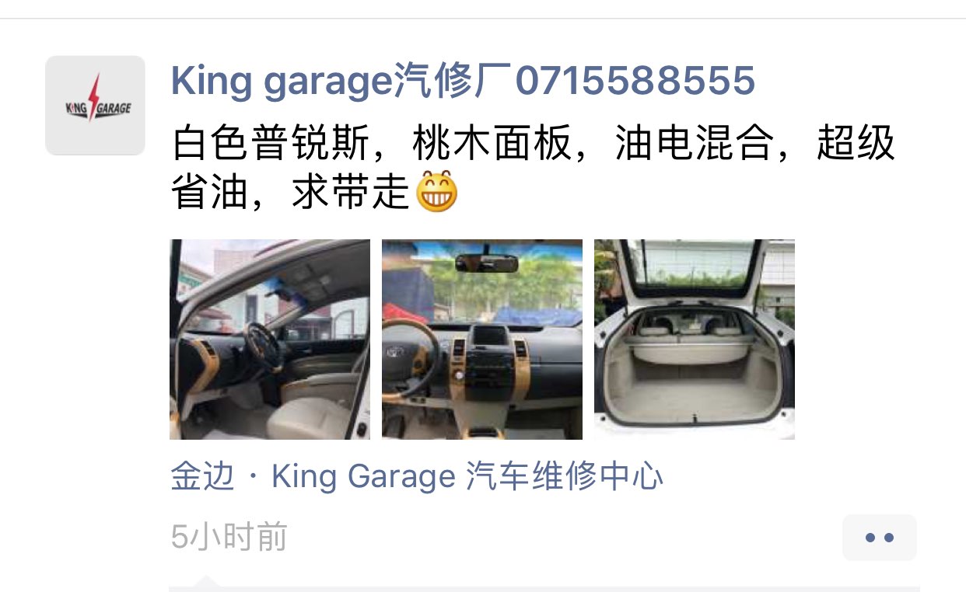Open the King Garage profile avatar
966x592 pixels.
click(x=95, y=105)
